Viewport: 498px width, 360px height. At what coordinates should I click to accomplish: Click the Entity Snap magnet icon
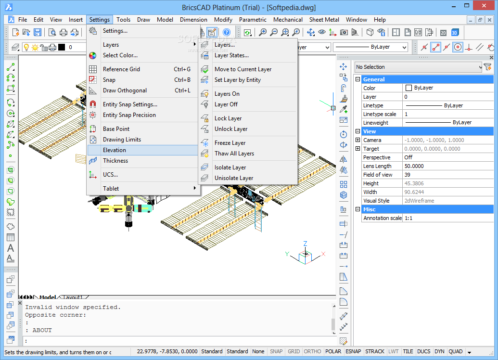92,104
